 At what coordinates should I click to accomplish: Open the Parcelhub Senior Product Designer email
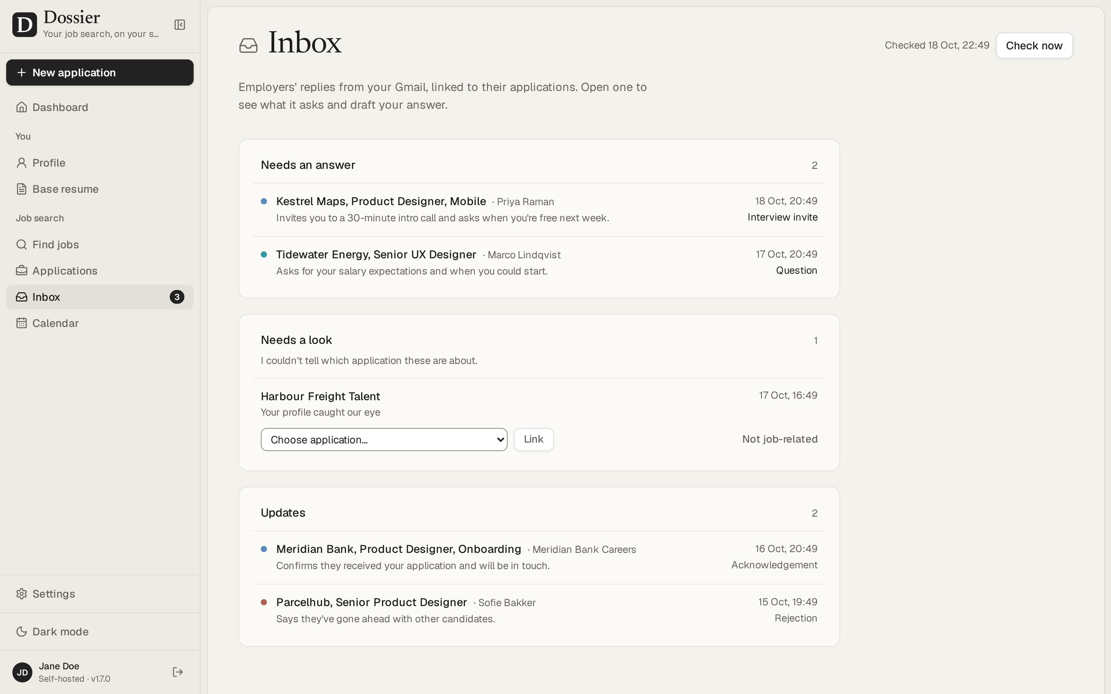pos(539,610)
